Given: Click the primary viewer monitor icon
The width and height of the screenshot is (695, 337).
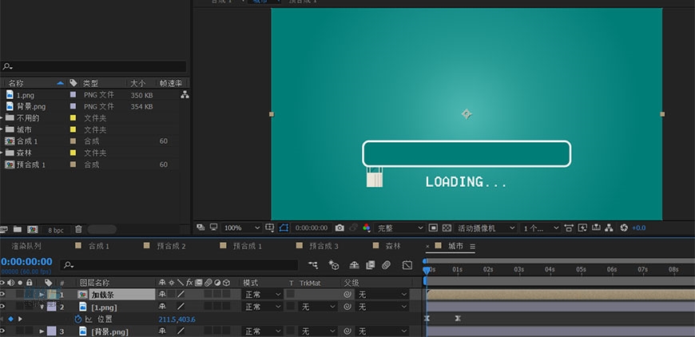Looking at the screenshot, I should pyautogui.click(x=213, y=227).
